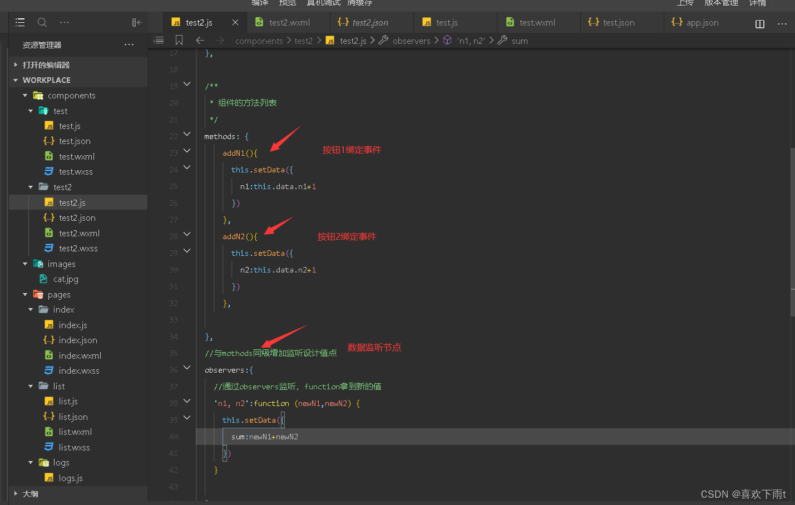Open test.js under test folder
Image resolution: width=795 pixels, height=505 pixels.
tap(78, 126)
